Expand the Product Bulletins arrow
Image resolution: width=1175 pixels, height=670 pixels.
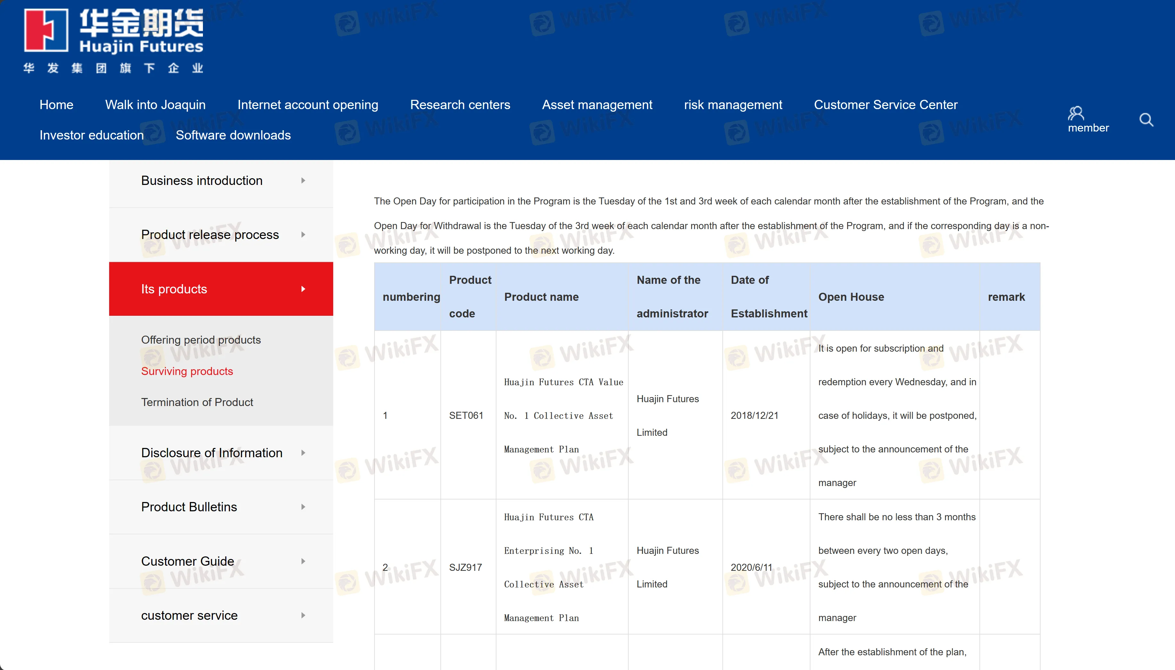tap(303, 507)
